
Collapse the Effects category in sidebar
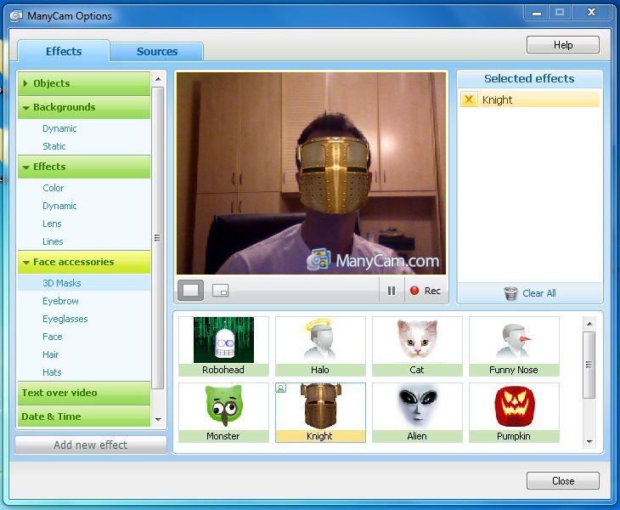click(x=84, y=167)
